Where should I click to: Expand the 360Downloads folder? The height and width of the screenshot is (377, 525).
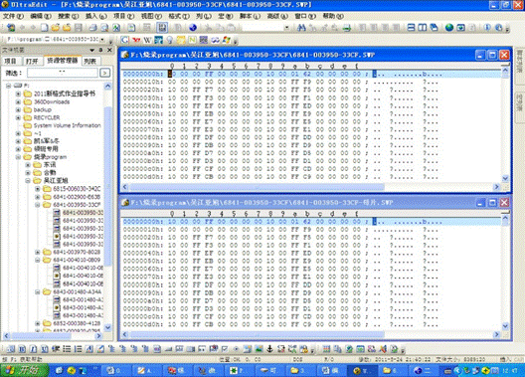(19, 101)
